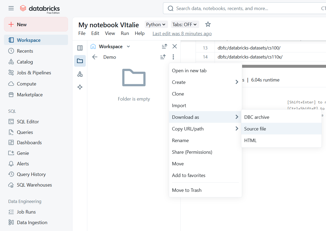Open Recents in the sidebar
The image size is (326, 231).
click(x=36, y=51)
